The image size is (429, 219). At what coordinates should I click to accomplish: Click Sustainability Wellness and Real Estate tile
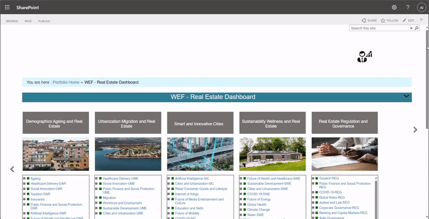coord(272,123)
